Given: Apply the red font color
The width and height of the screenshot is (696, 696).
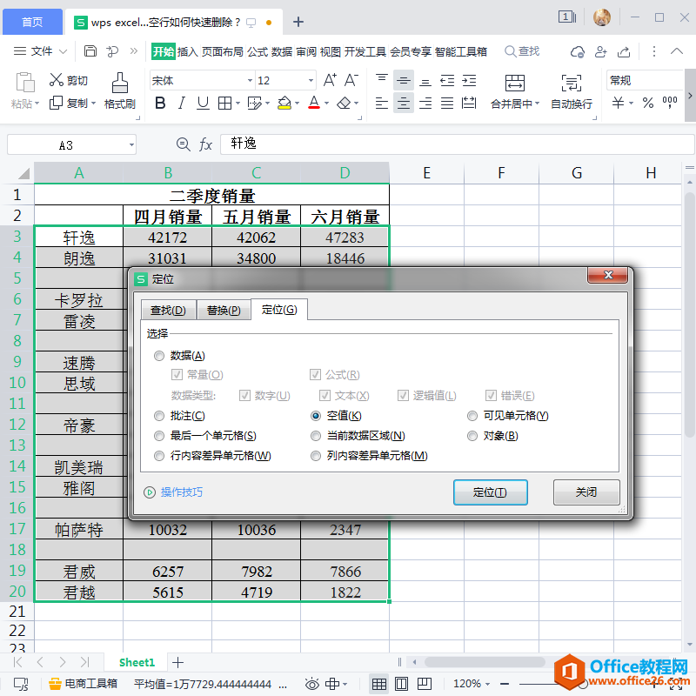Looking at the screenshot, I should (314, 103).
